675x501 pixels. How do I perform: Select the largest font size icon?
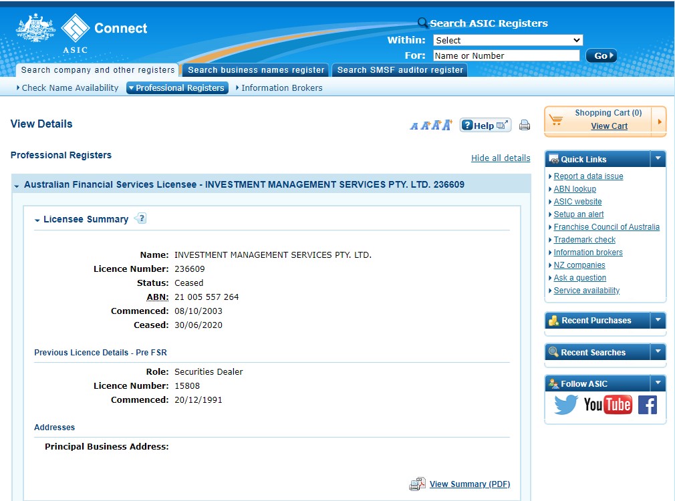pyautogui.click(x=447, y=125)
